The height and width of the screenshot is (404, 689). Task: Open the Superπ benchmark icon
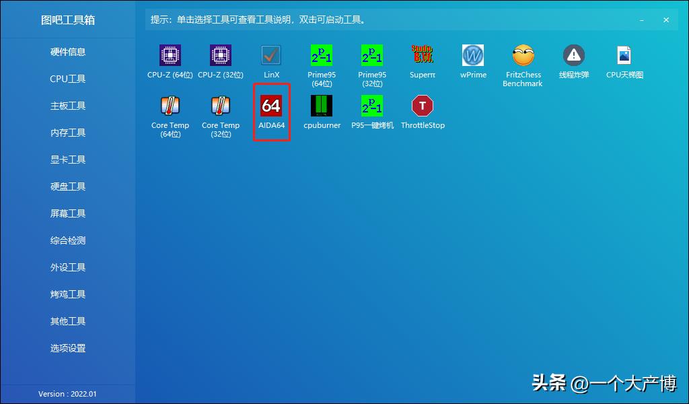tap(423, 55)
